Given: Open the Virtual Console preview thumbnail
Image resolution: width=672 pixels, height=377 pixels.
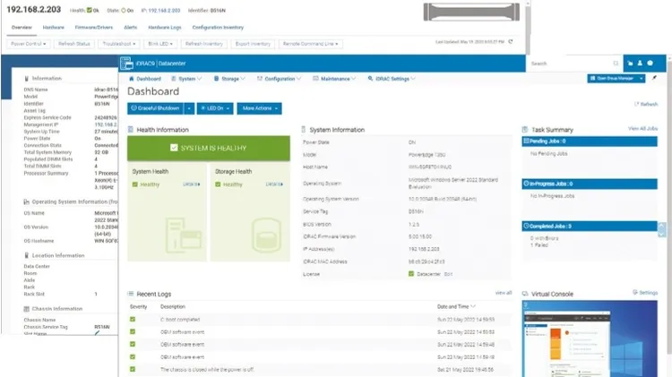Looking at the screenshot, I should 590,338.
